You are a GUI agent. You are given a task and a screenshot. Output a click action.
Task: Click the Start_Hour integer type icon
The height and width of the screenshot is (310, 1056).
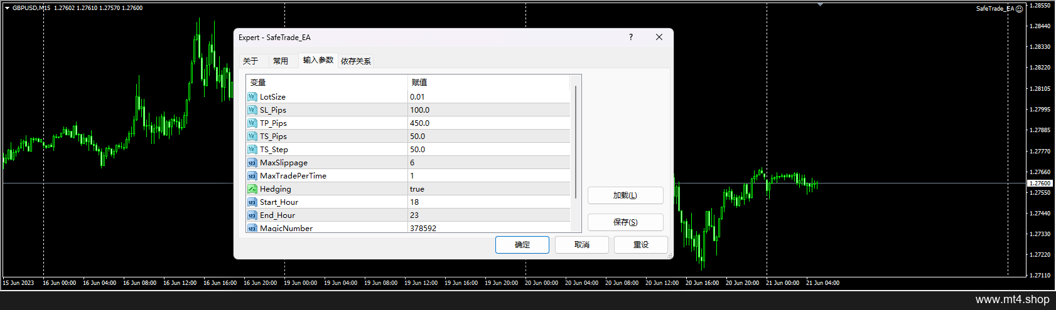pos(252,202)
